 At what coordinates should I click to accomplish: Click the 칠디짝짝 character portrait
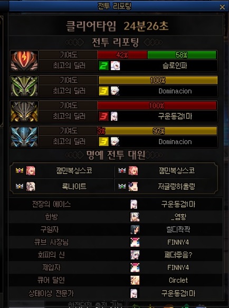click(x=135, y=229)
